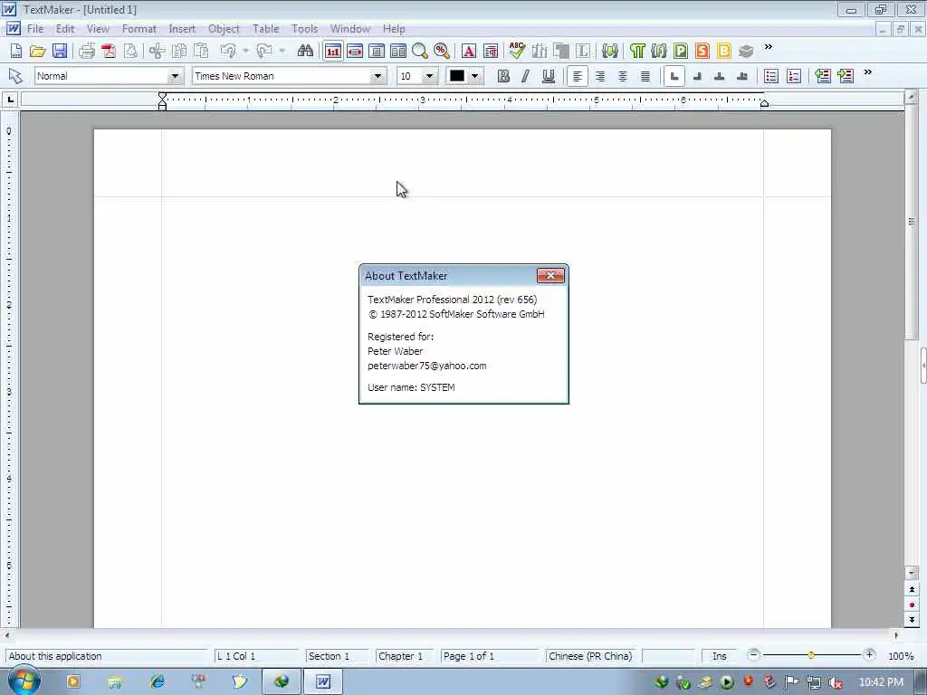Click the black font color swatch
927x695 pixels.
coord(457,76)
